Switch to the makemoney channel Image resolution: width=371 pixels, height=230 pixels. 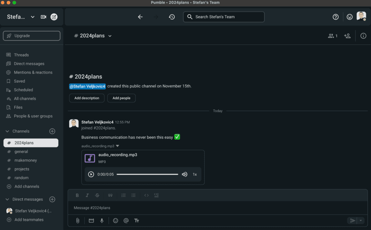pyautogui.click(x=31, y=161)
